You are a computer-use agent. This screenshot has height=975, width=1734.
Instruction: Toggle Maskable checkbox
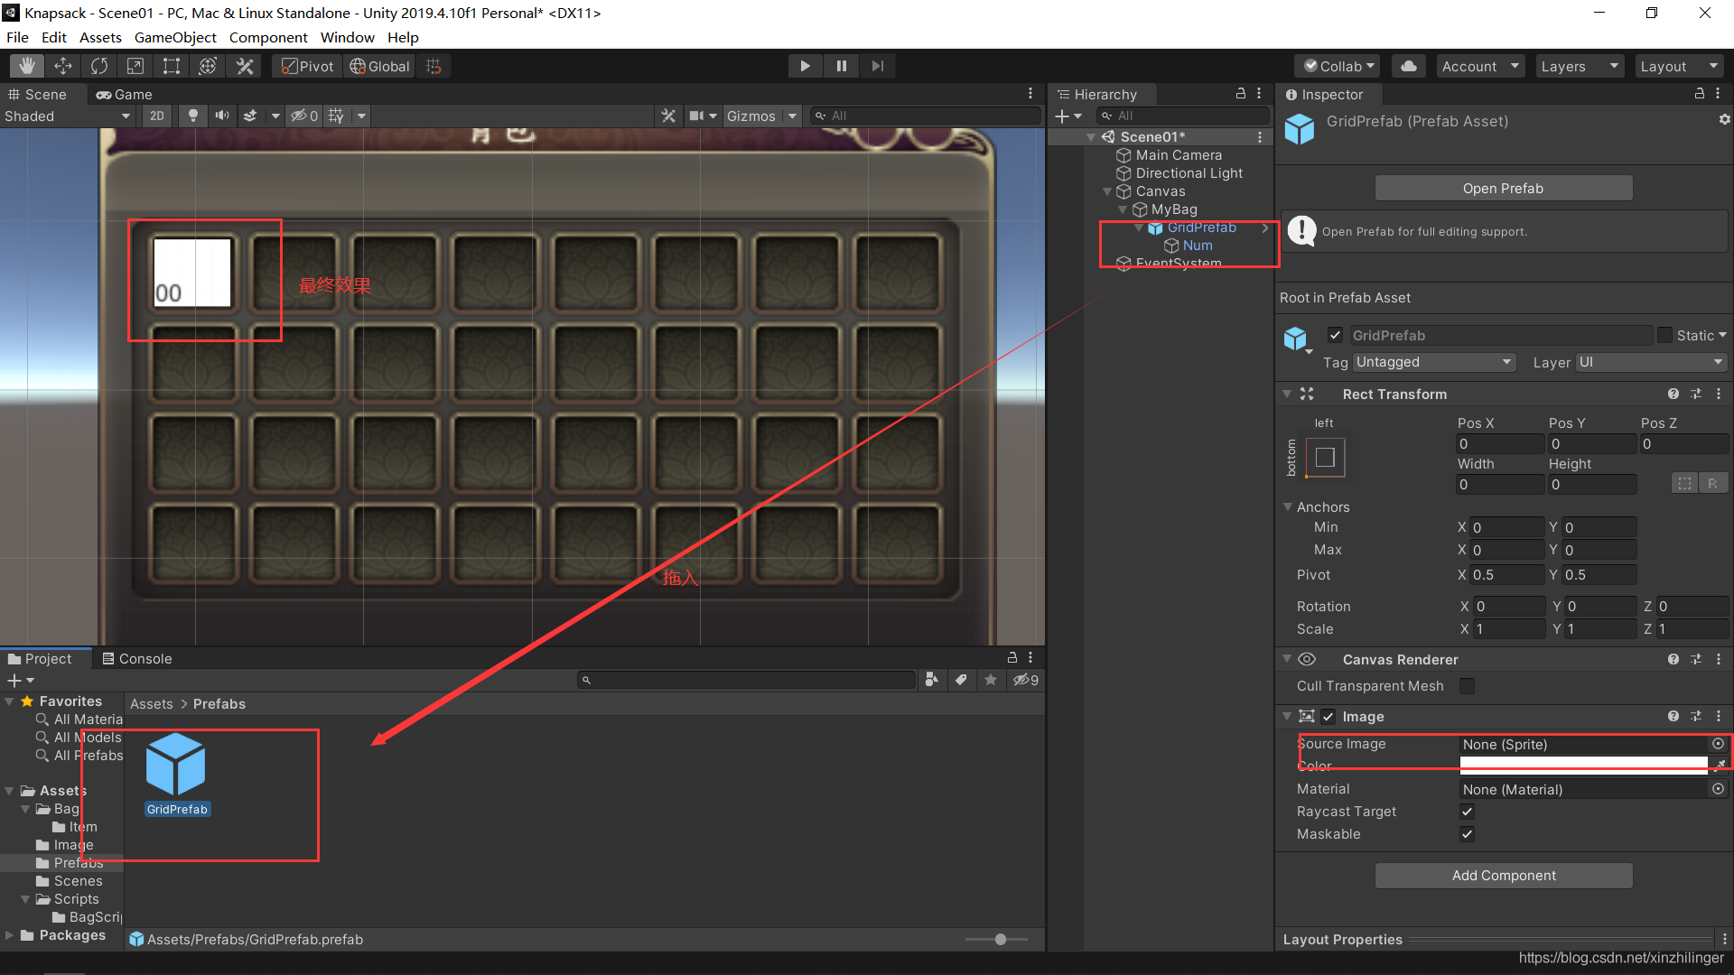click(x=1467, y=834)
